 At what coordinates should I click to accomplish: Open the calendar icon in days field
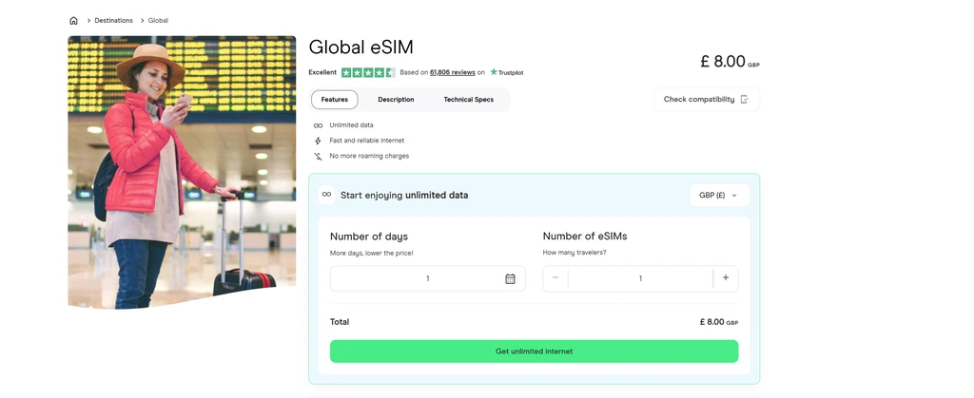510,279
